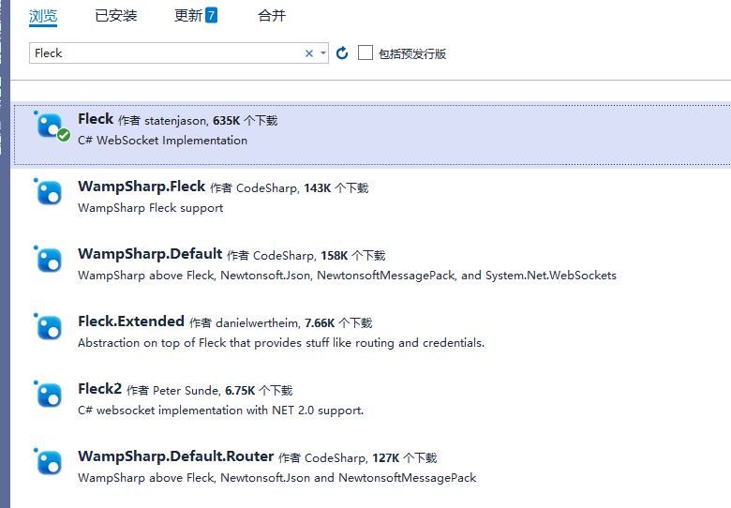731x508 pixels.
Task: Expand the search history dropdown arrow
Action: coord(323,53)
